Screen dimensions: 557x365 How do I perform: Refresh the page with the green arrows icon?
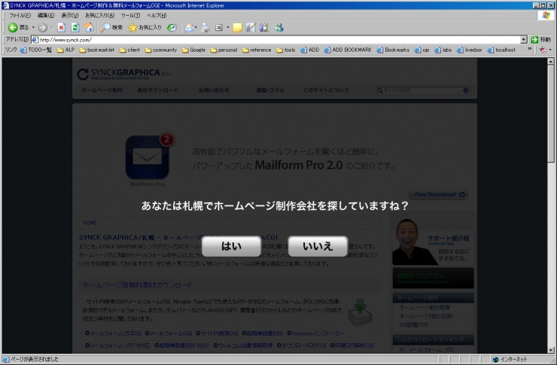pos(75,27)
